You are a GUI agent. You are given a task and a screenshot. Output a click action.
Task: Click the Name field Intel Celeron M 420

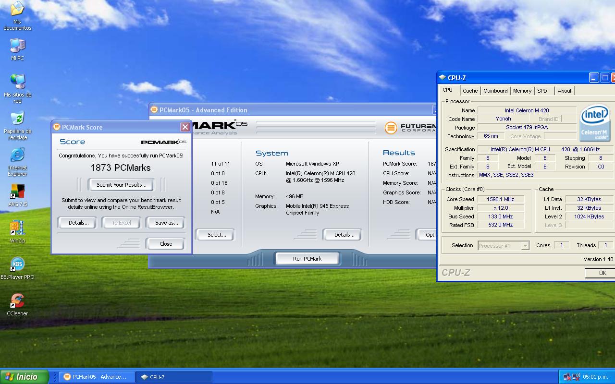[x=527, y=110]
